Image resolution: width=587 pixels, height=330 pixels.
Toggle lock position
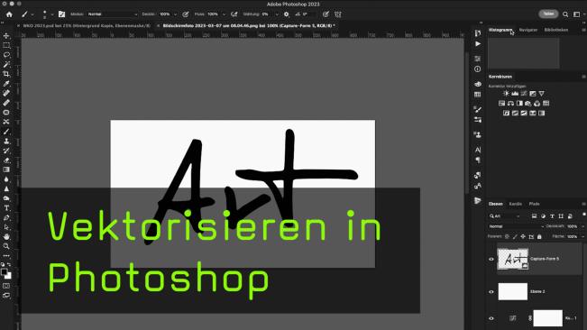[523, 236]
